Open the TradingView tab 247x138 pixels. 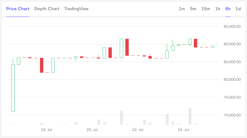coord(76,9)
